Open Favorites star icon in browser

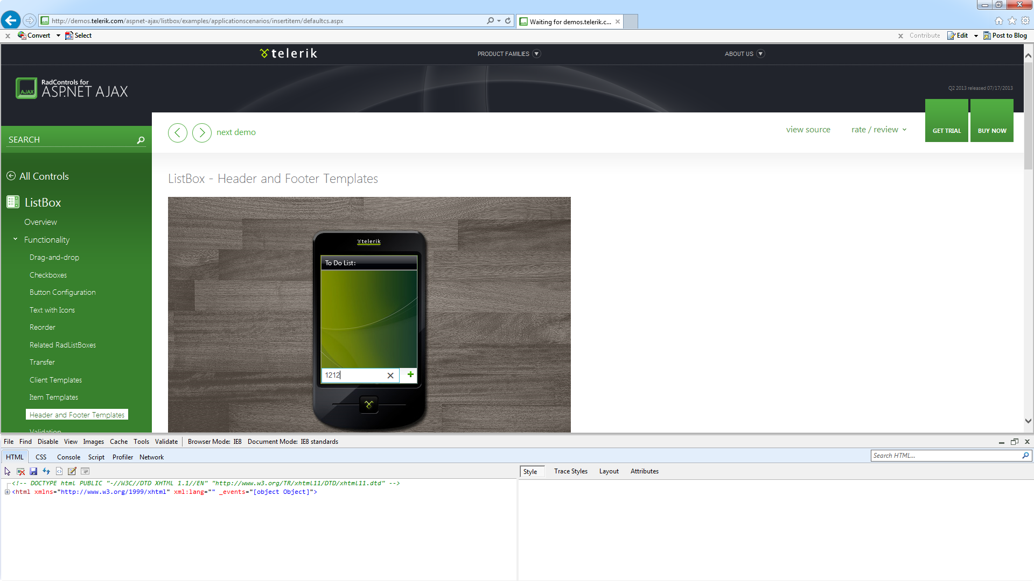[1012, 20]
